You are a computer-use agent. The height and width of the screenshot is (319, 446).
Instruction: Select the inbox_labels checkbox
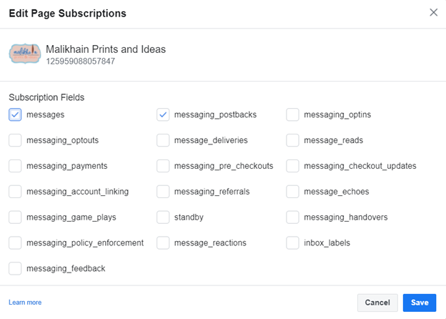pyautogui.click(x=292, y=242)
